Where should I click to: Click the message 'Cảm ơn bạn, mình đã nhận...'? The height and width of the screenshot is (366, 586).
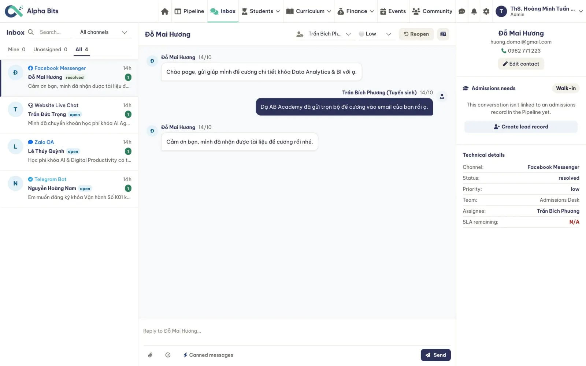coord(240,142)
